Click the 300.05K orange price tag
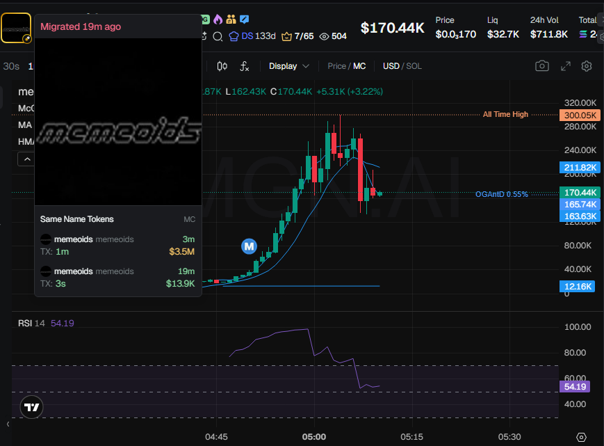The height and width of the screenshot is (446, 604). (580, 116)
